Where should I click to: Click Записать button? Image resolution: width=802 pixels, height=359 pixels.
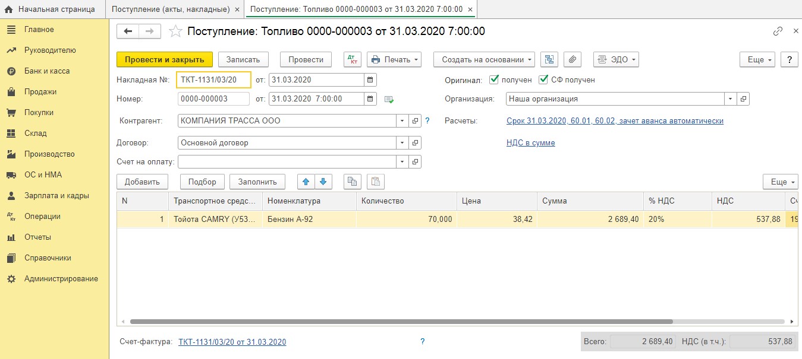(243, 59)
